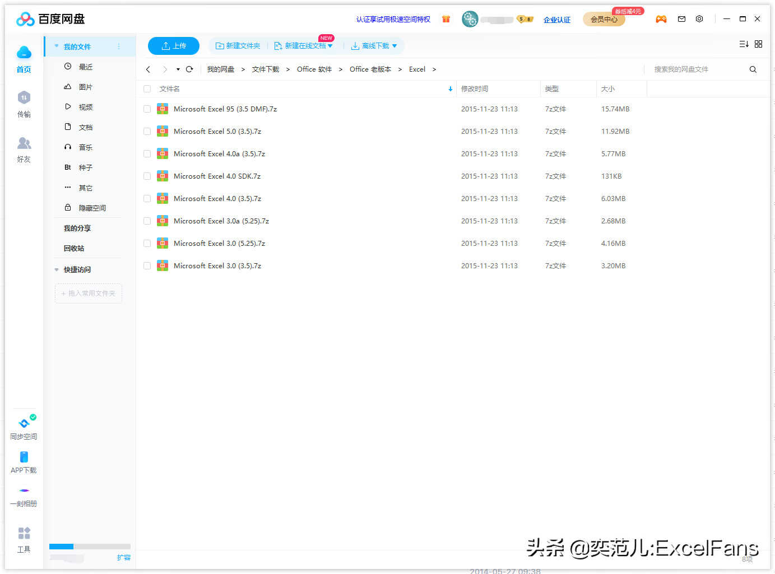Image resolution: width=775 pixels, height=574 pixels.
Task: Collapse the 我的文件 tree section
Action: pyautogui.click(x=57, y=46)
